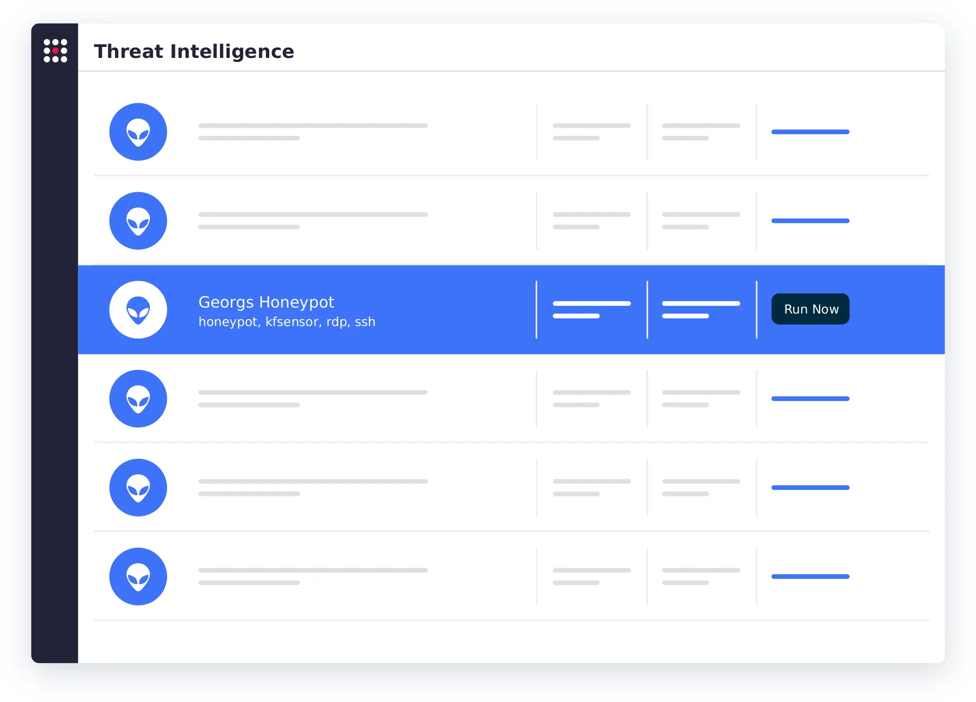Click the alien icon in the first row
Screen dimensions: 976x702
pyautogui.click(x=138, y=132)
